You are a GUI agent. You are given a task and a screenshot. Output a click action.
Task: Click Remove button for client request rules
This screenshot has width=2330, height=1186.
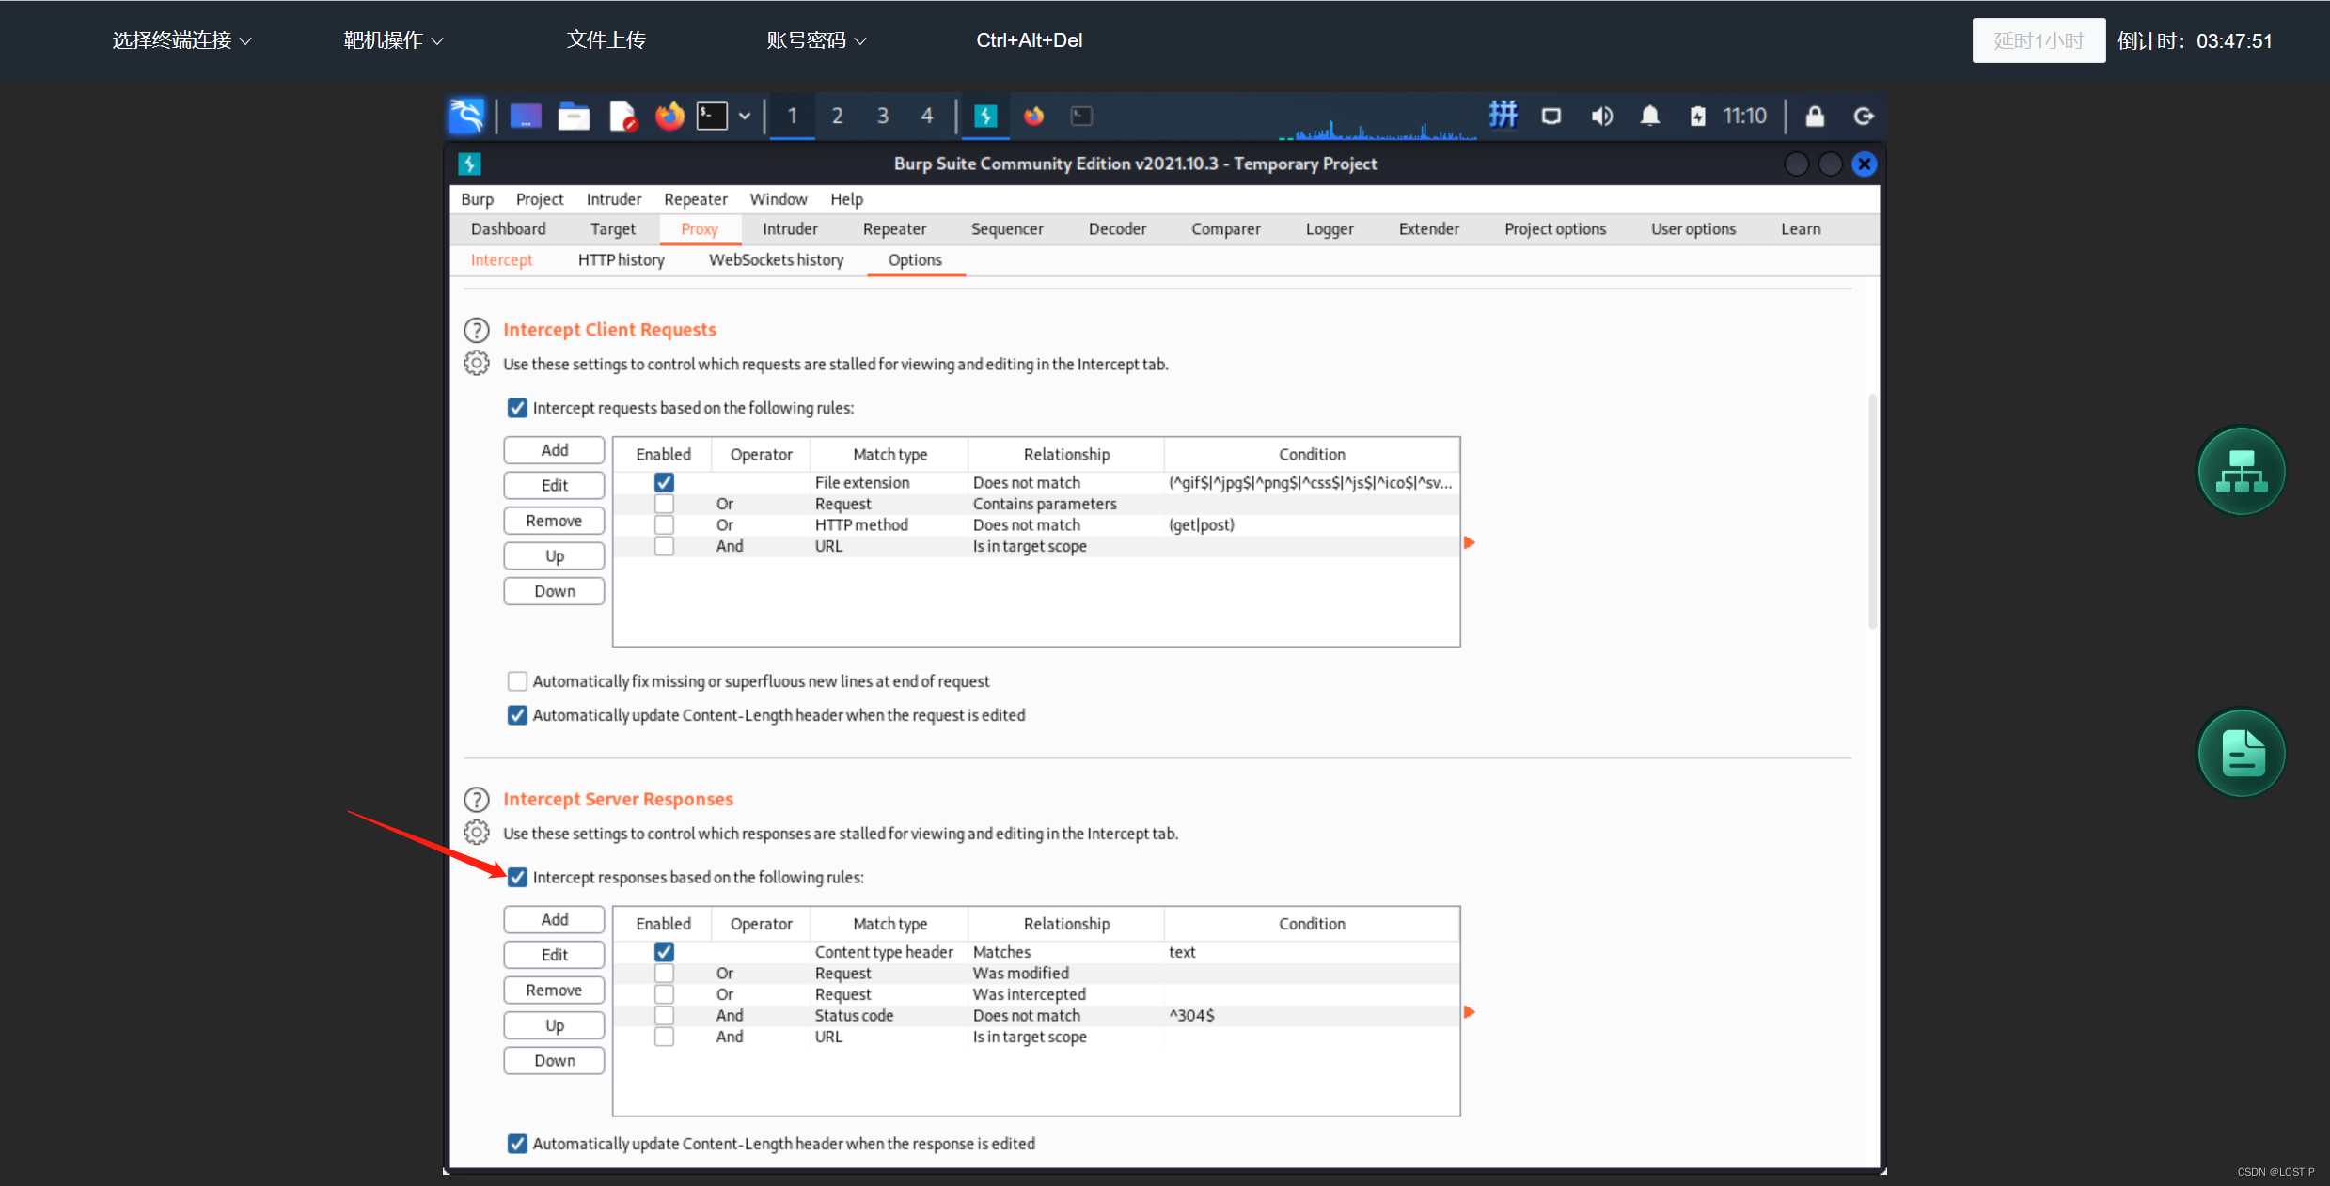[x=554, y=521]
